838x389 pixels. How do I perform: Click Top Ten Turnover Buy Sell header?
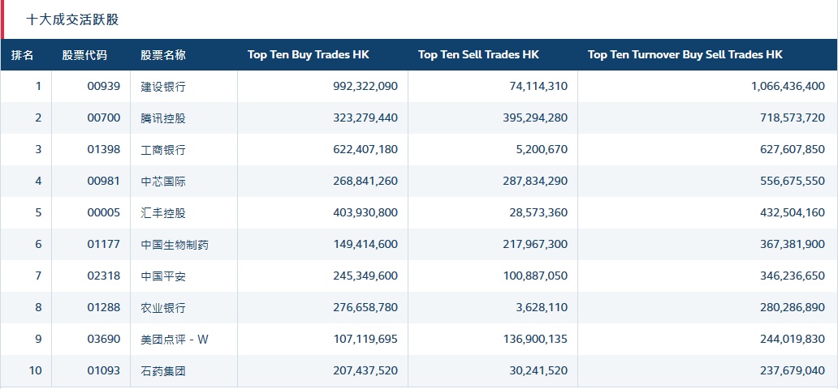[x=685, y=55]
